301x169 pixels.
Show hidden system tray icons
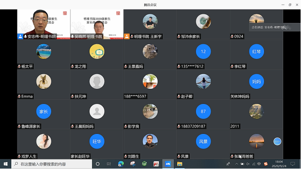[x=236, y=164]
